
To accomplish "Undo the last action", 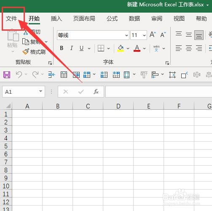I will coord(19,74).
